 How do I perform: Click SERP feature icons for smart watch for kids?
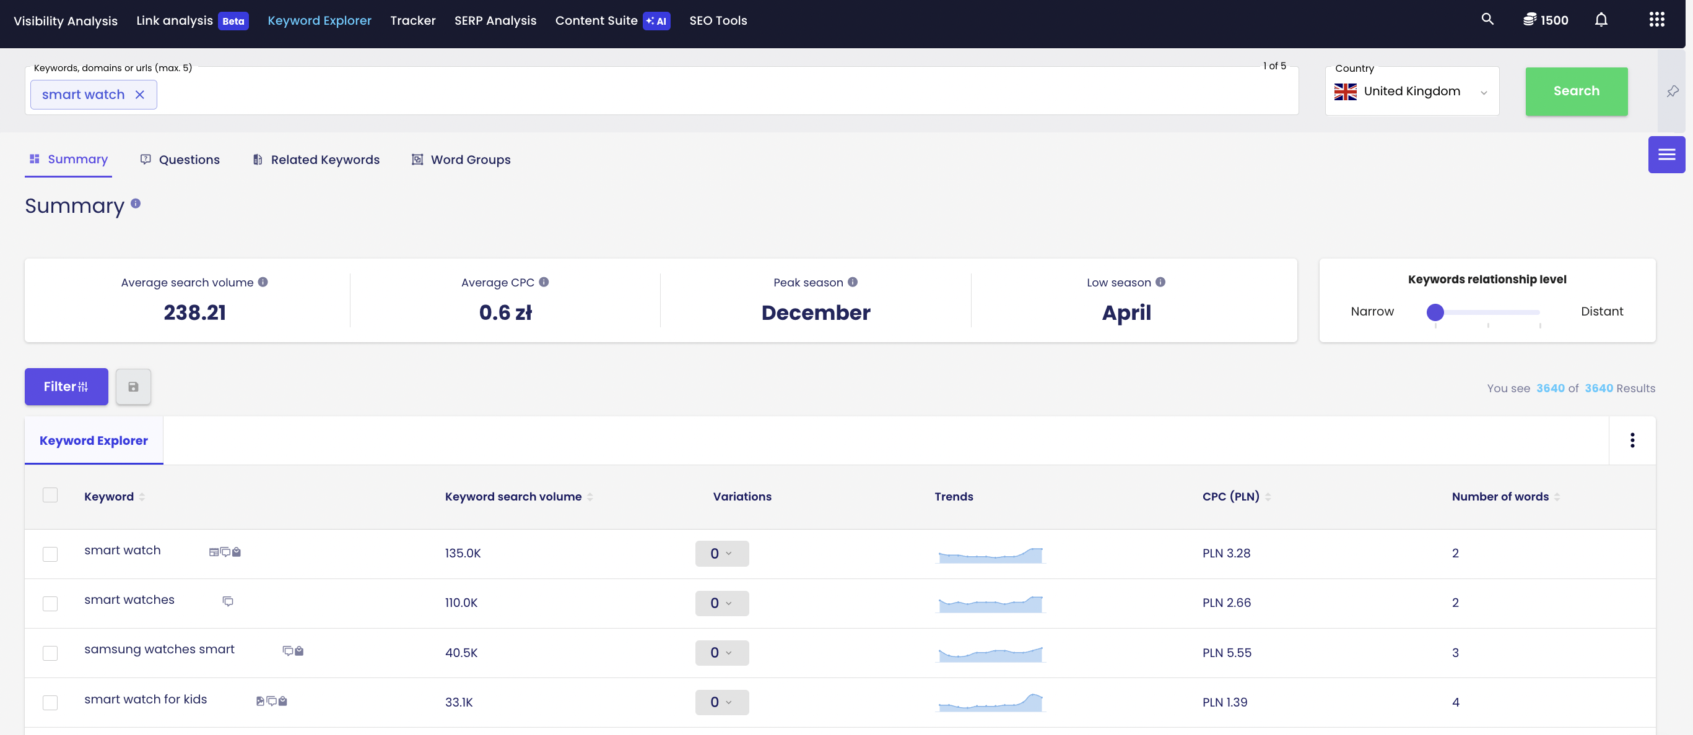(271, 701)
